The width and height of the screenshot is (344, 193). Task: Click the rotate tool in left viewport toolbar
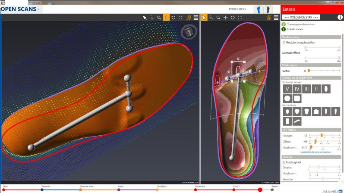(x=174, y=18)
